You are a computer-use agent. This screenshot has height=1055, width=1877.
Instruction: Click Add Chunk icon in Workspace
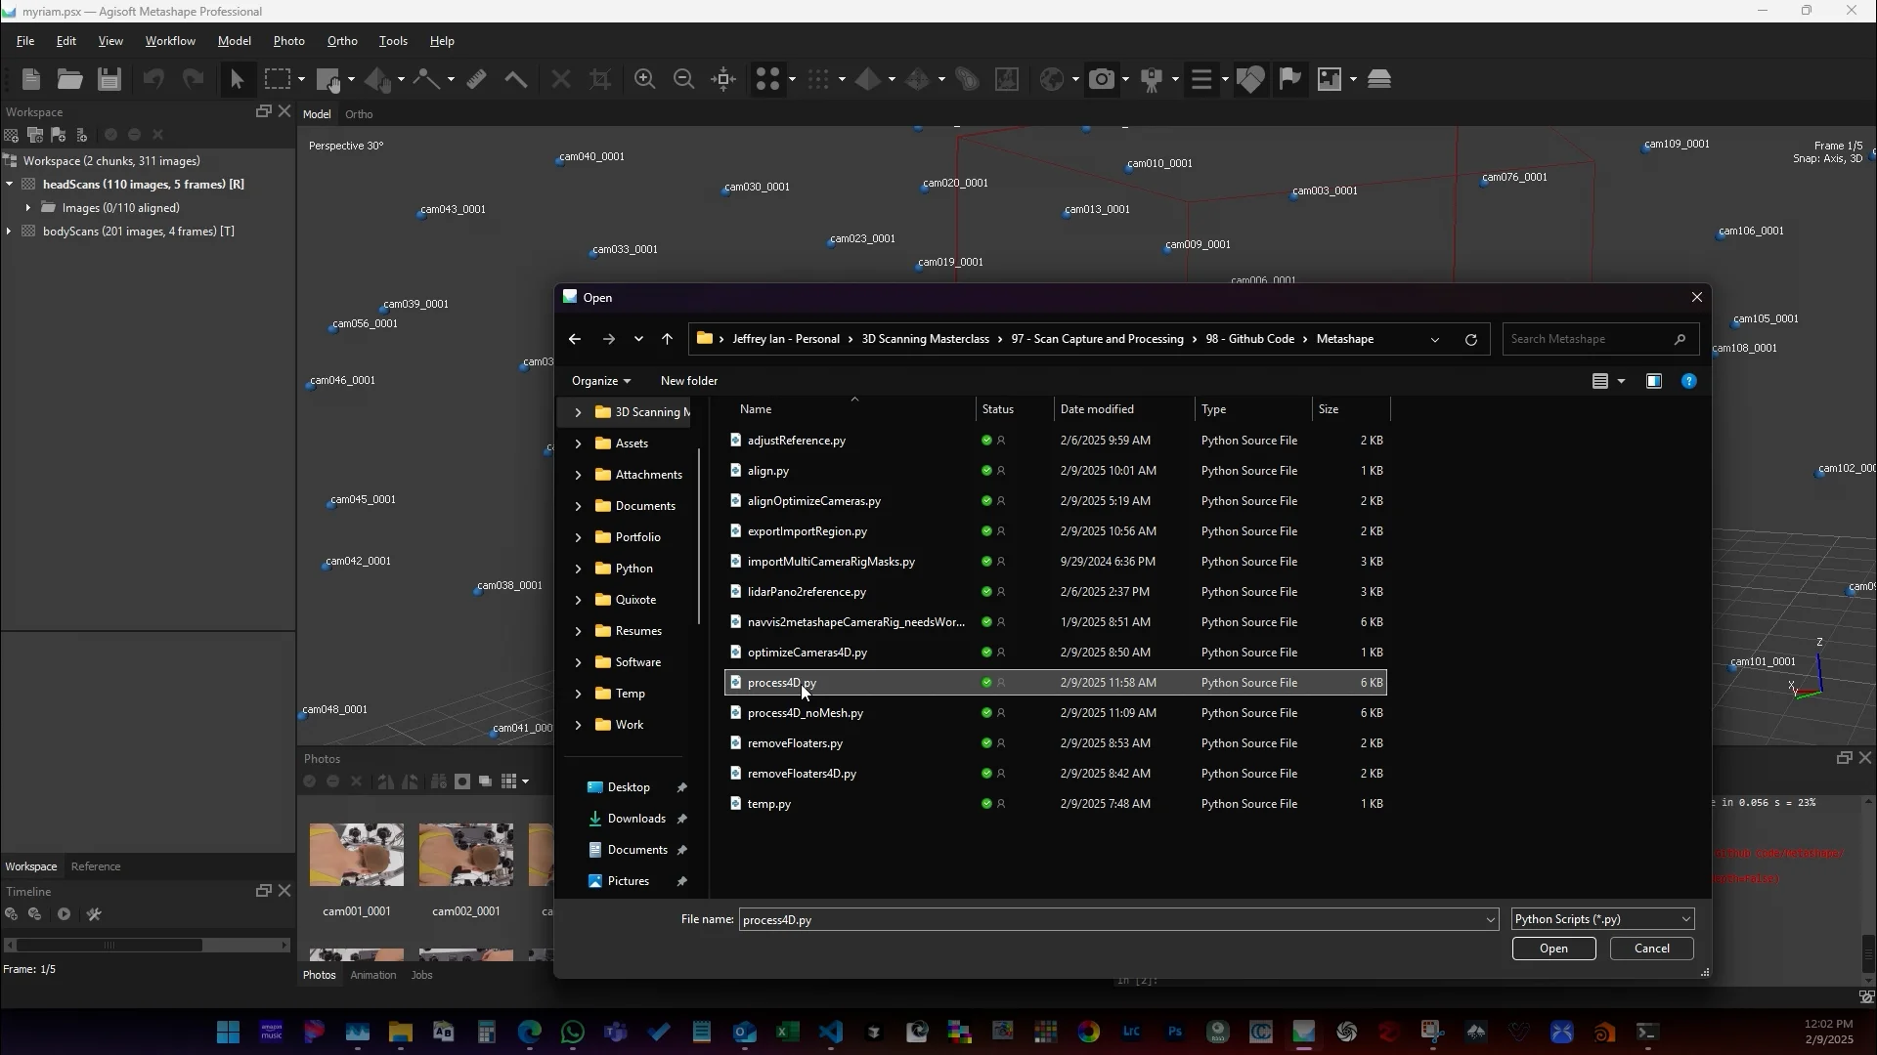pos(12,135)
